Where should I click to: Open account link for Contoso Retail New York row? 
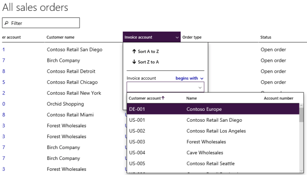4,93
